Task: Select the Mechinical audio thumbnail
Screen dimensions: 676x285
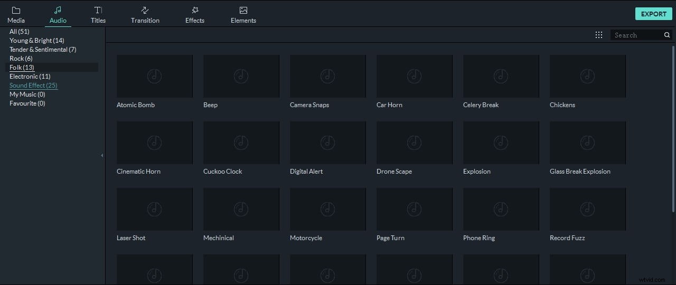Action: (241, 209)
